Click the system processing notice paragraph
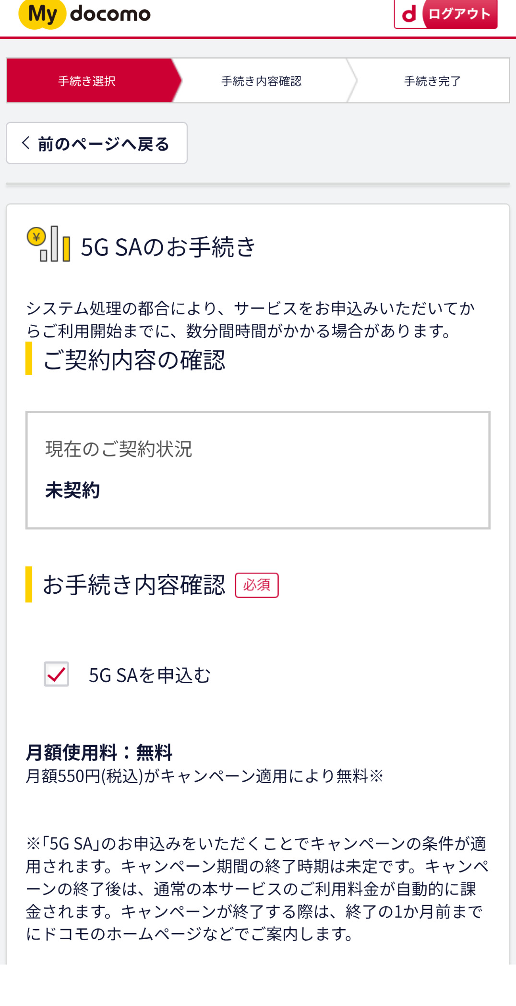This screenshot has height=1006, width=516. tap(250, 319)
